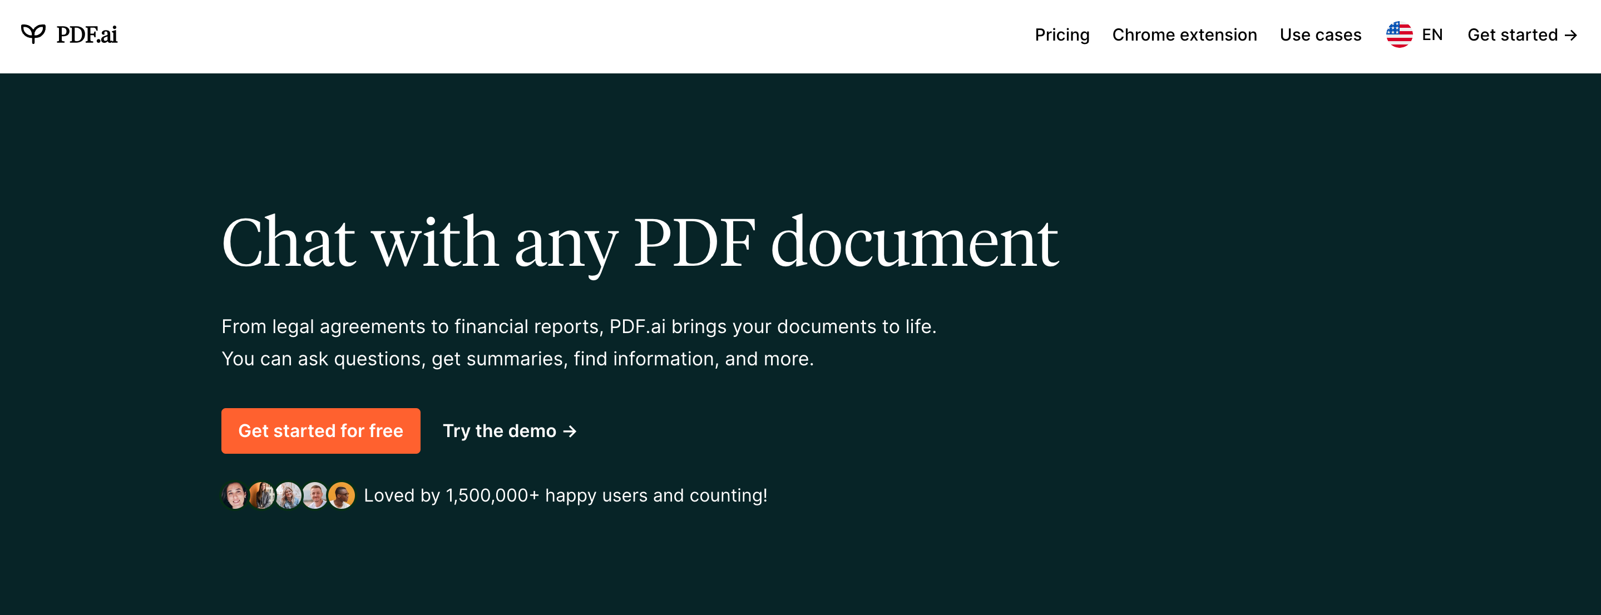The image size is (1601, 615).
Task: Open the Use cases menu
Action: [1320, 35]
